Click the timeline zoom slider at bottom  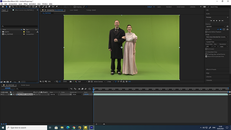(96, 124)
